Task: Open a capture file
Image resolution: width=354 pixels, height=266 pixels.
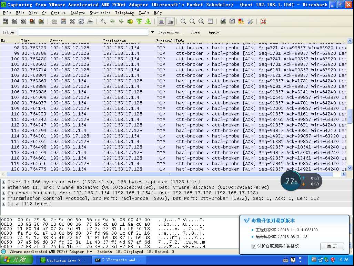Action: point(54,21)
